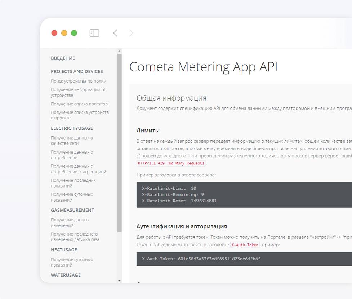Click the Лимиты heading
Image resolution: width=352 pixels, height=299 pixels.
point(148,131)
